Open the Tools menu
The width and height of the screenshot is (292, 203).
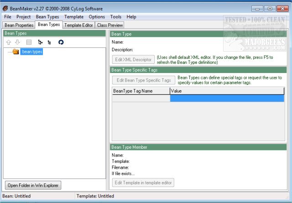click(x=115, y=17)
